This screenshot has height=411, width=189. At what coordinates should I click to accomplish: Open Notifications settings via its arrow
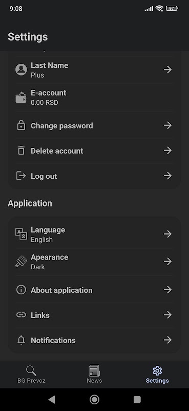pos(167,340)
